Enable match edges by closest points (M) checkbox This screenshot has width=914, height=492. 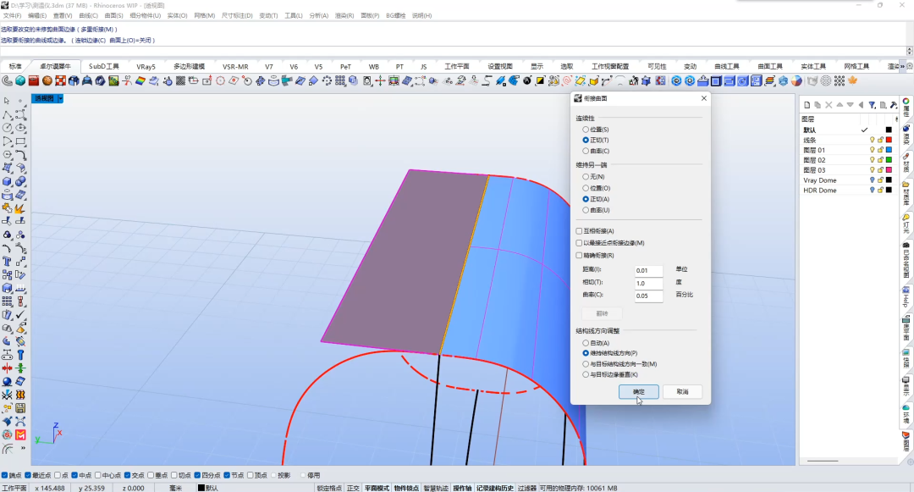579,243
